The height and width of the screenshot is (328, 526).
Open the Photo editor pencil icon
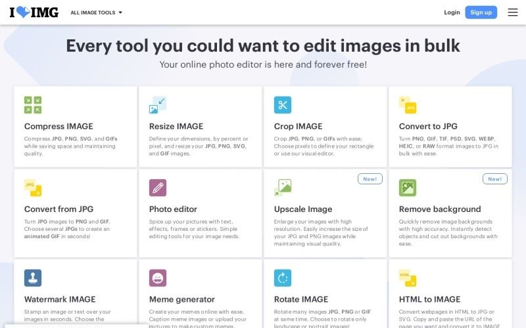pos(158,188)
